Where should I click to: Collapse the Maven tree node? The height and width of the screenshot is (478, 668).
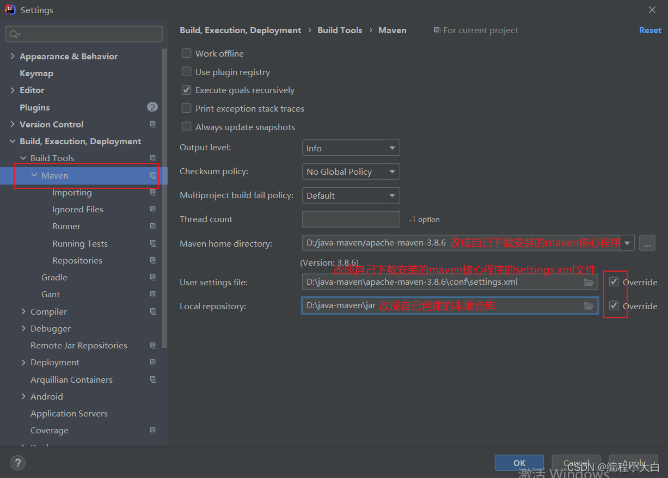pyautogui.click(x=34, y=175)
